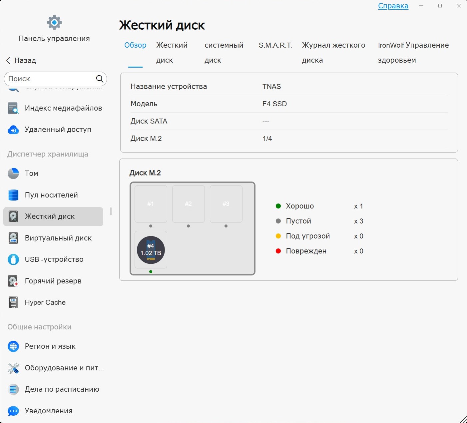
Task: Select the Обзор tab
Action: [x=135, y=45]
